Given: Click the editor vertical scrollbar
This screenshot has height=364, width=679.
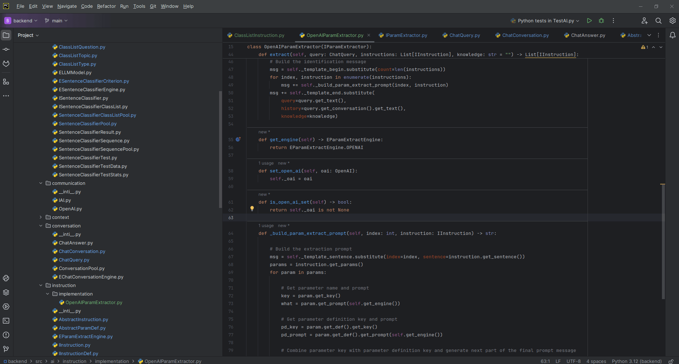Looking at the screenshot, I should [663, 241].
